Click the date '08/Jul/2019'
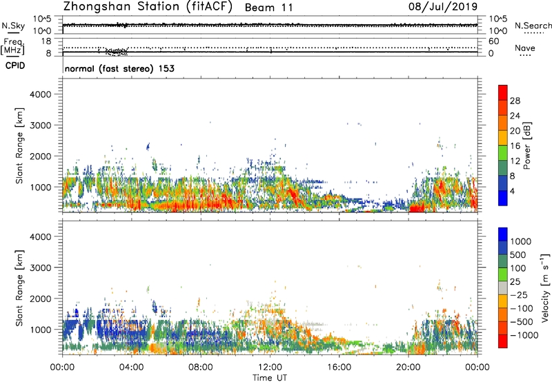The image size is (552, 382). (443, 7)
